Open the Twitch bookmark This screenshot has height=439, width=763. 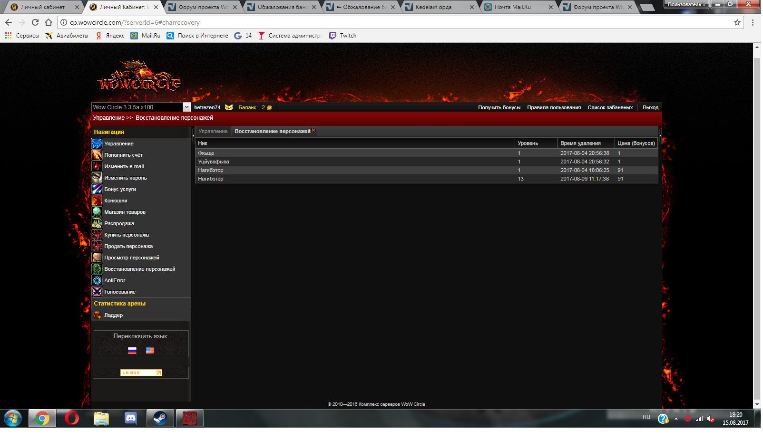pos(342,36)
